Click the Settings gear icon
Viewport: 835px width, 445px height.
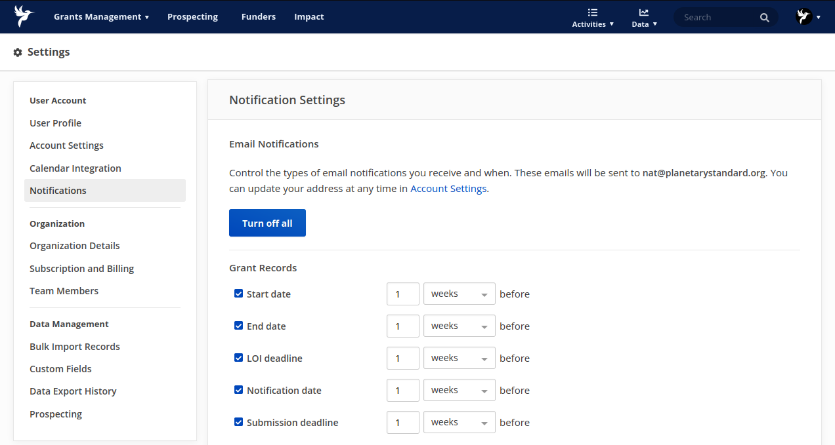(x=18, y=52)
